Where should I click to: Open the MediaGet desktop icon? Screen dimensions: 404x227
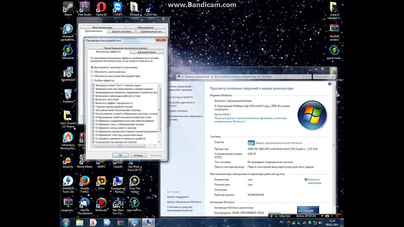pos(68,51)
